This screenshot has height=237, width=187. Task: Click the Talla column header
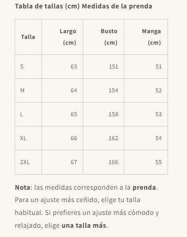click(28, 37)
